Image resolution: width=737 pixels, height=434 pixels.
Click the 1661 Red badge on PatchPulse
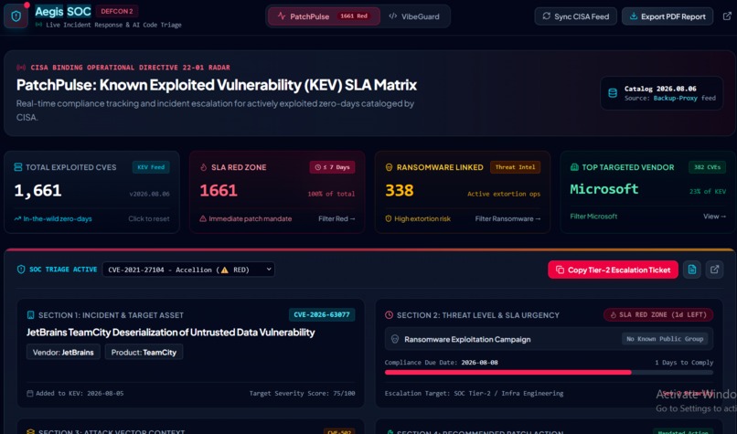(354, 16)
